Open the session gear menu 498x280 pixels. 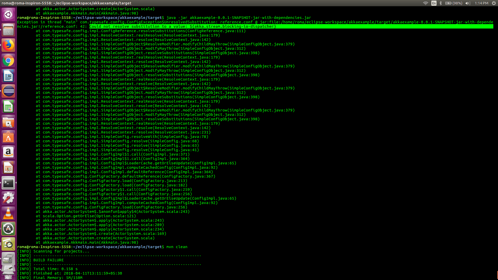(494, 3)
